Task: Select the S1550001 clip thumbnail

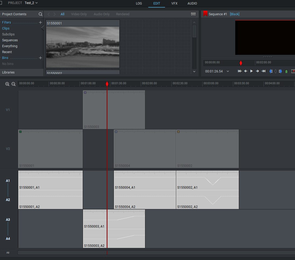Action: click(x=83, y=47)
